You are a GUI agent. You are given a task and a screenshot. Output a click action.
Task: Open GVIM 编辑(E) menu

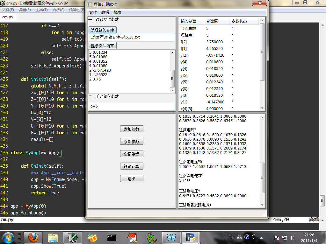coord(25,10)
